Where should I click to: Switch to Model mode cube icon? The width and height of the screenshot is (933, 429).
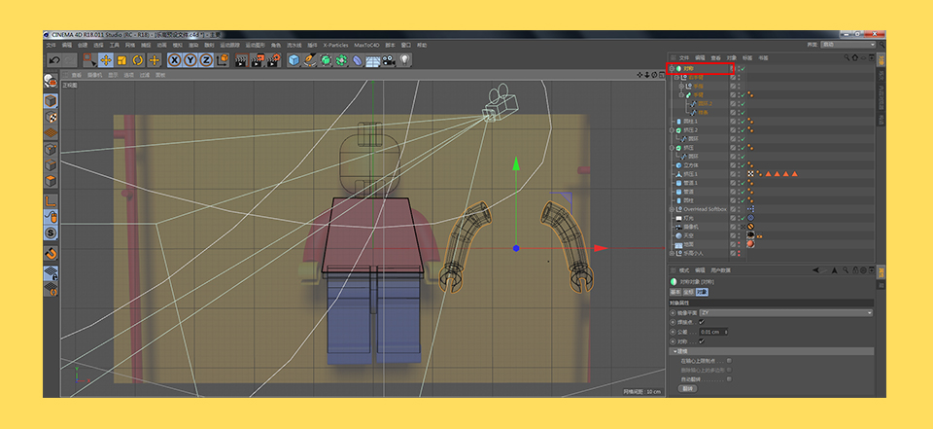pyautogui.click(x=51, y=101)
